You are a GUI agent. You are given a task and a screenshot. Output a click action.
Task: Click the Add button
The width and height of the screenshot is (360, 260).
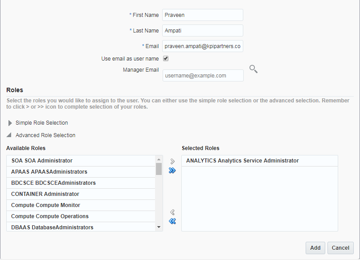[315, 248]
